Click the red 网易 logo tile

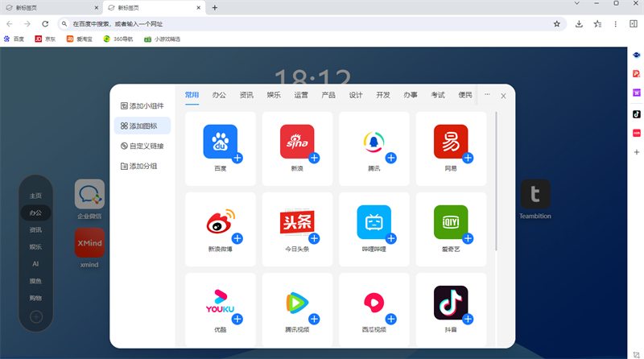[451, 142]
